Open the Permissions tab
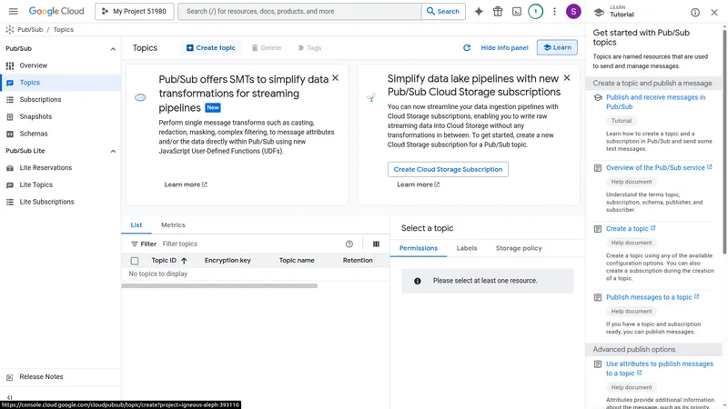The height and width of the screenshot is (409, 728). (x=419, y=248)
